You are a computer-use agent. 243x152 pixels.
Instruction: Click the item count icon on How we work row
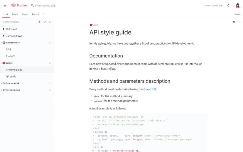tap(50, 83)
